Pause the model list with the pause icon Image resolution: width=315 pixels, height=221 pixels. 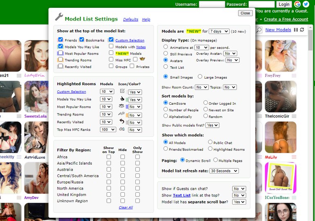296,30
